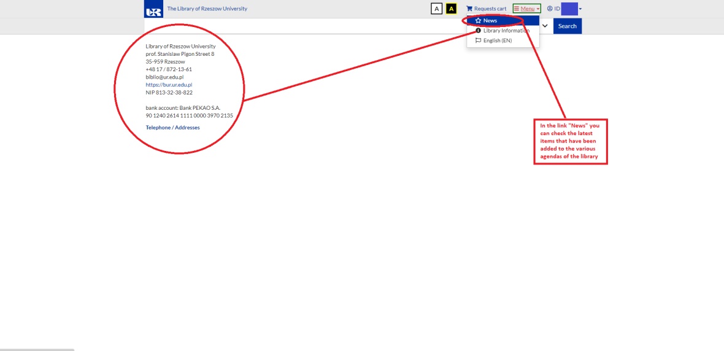Collapse the Menu dropdown caret
This screenshot has width=724, height=351.
coord(538,9)
